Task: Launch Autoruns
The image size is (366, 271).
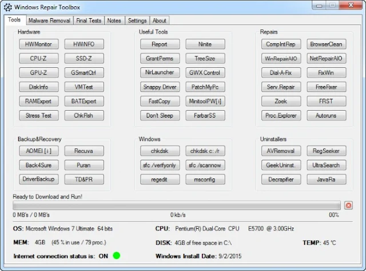Action: point(327,115)
